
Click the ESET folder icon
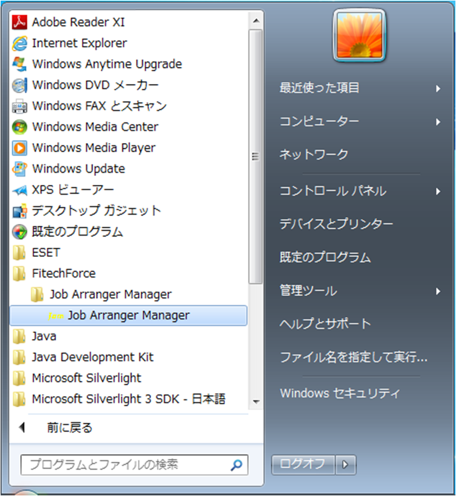coord(19,253)
